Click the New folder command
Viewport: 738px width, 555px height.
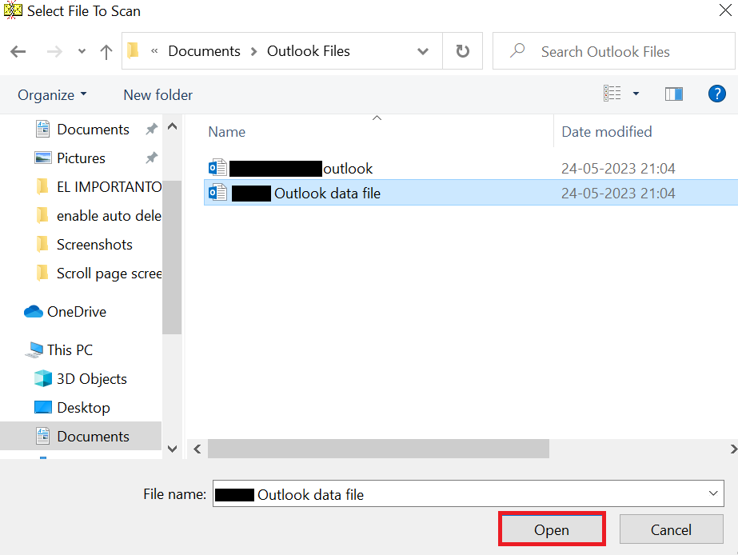[158, 94]
